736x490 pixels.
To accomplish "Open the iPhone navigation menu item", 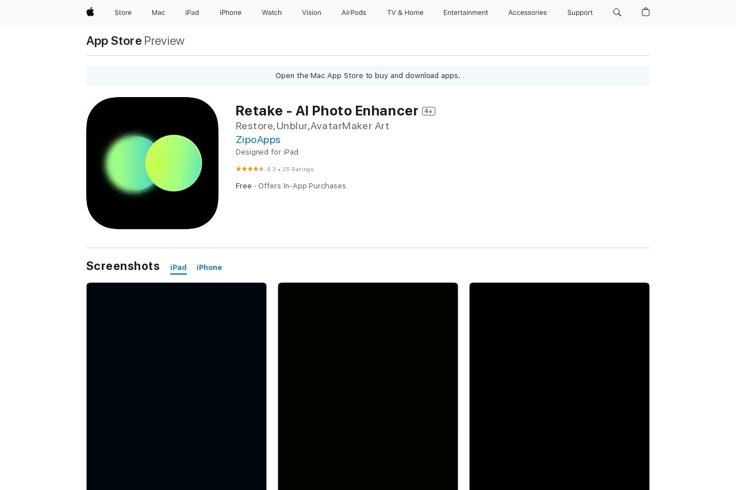I will coord(231,13).
